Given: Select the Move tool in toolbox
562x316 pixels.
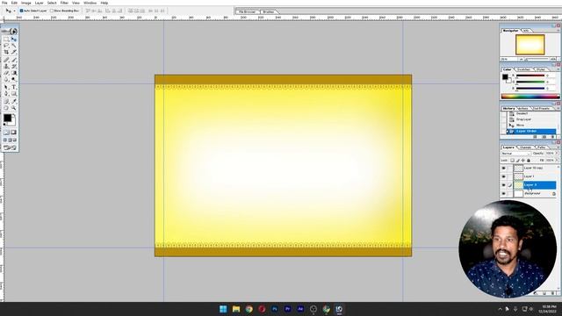Looking at the screenshot, I should pos(14,39).
